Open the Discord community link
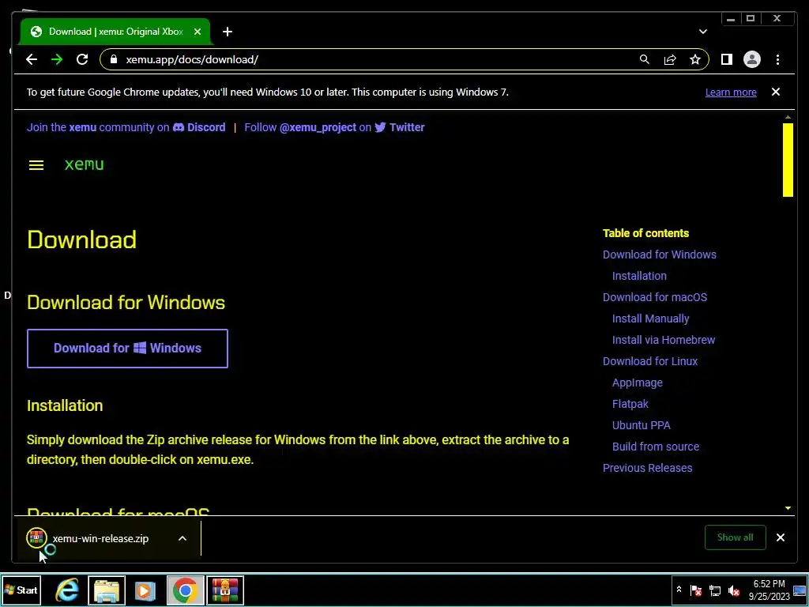 199,127
